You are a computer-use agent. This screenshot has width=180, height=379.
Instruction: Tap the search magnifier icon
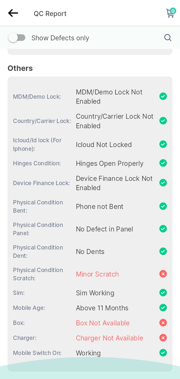click(168, 38)
